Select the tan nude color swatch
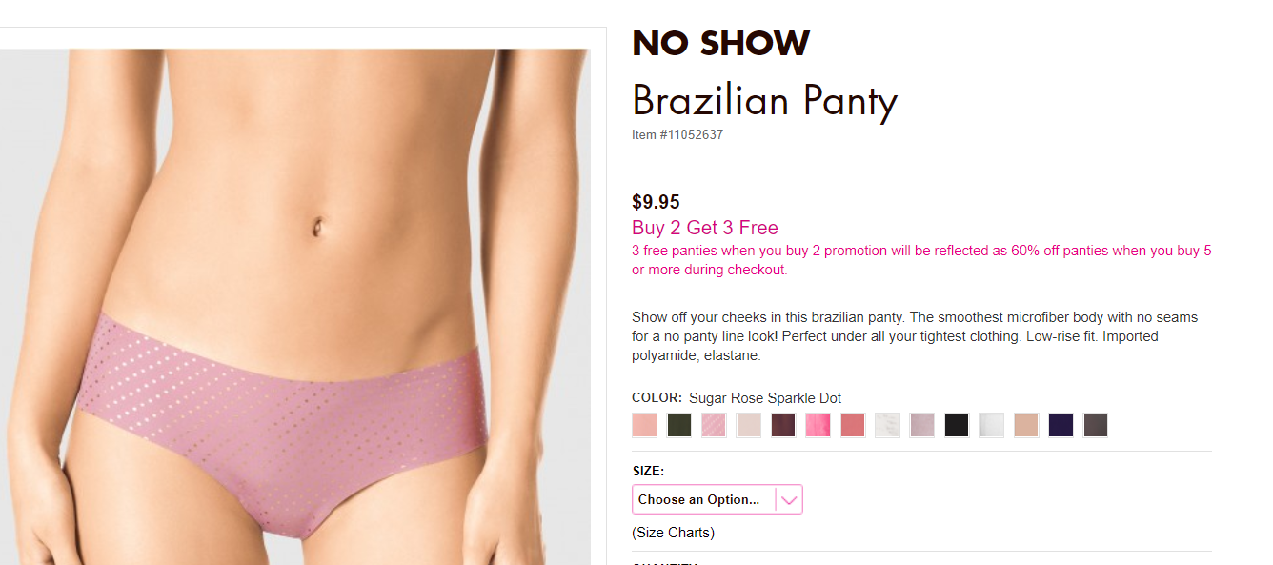This screenshot has height=565, width=1273. point(1026,425)
